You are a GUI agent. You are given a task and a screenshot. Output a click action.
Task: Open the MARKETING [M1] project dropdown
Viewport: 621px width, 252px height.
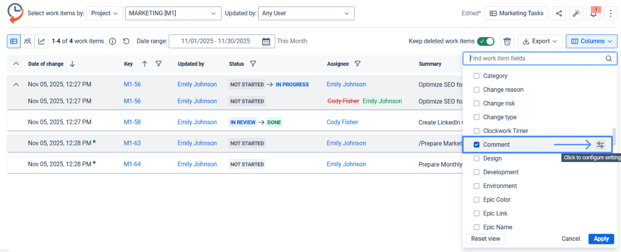[x=173, y=13]
